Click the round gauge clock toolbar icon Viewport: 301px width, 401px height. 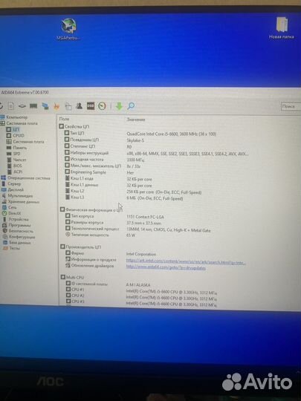coord(102,106)
